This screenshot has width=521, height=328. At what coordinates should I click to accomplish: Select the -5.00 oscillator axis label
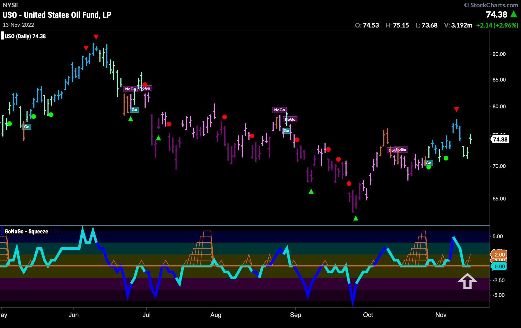(x=498, y=295)
